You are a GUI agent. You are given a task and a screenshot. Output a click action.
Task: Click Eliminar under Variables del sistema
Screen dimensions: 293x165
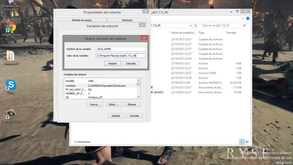point(132,104)
